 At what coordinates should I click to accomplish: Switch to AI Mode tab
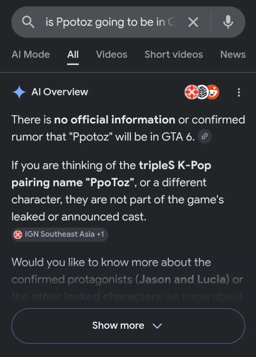pos(31,54)
